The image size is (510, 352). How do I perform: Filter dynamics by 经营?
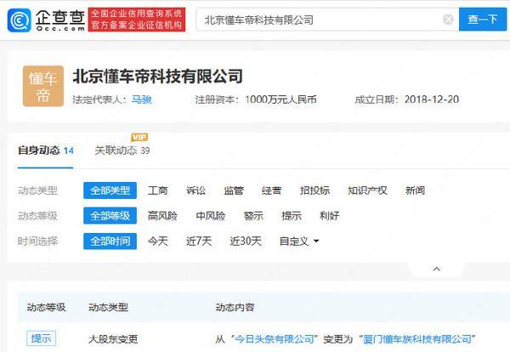point(271,190)
